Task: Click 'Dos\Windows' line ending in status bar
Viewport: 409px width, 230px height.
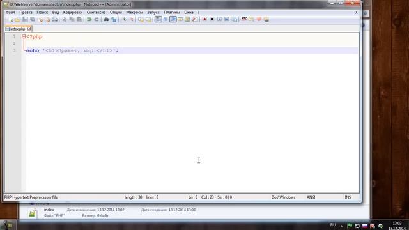Action: tap(283, 197)
